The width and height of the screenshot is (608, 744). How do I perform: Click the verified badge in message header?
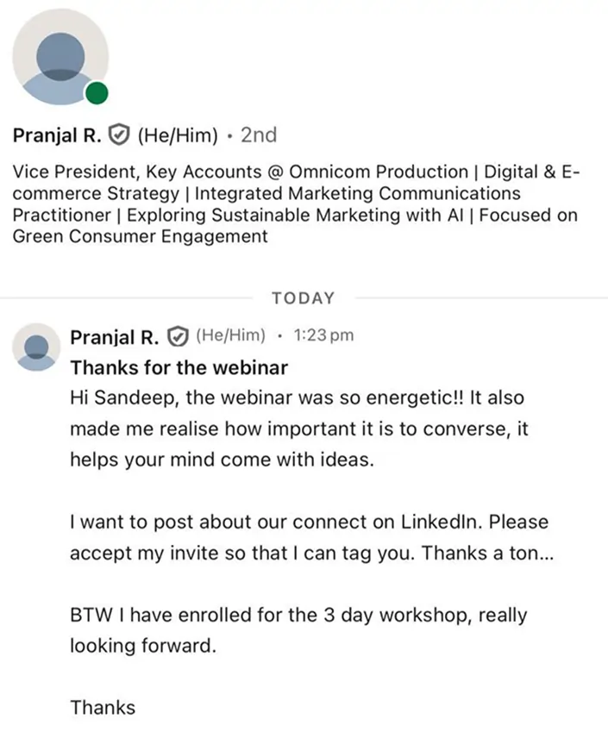pyautogui.click(x=179, y=336)
